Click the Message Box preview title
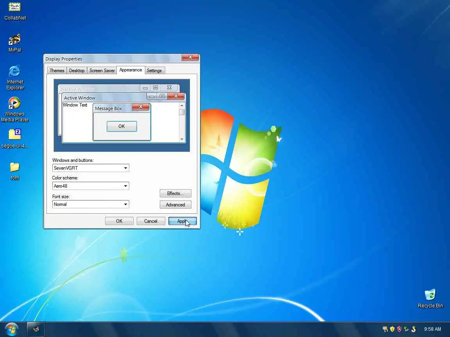Viewport: 450px width, 337px height. click(x=109, y=108)
